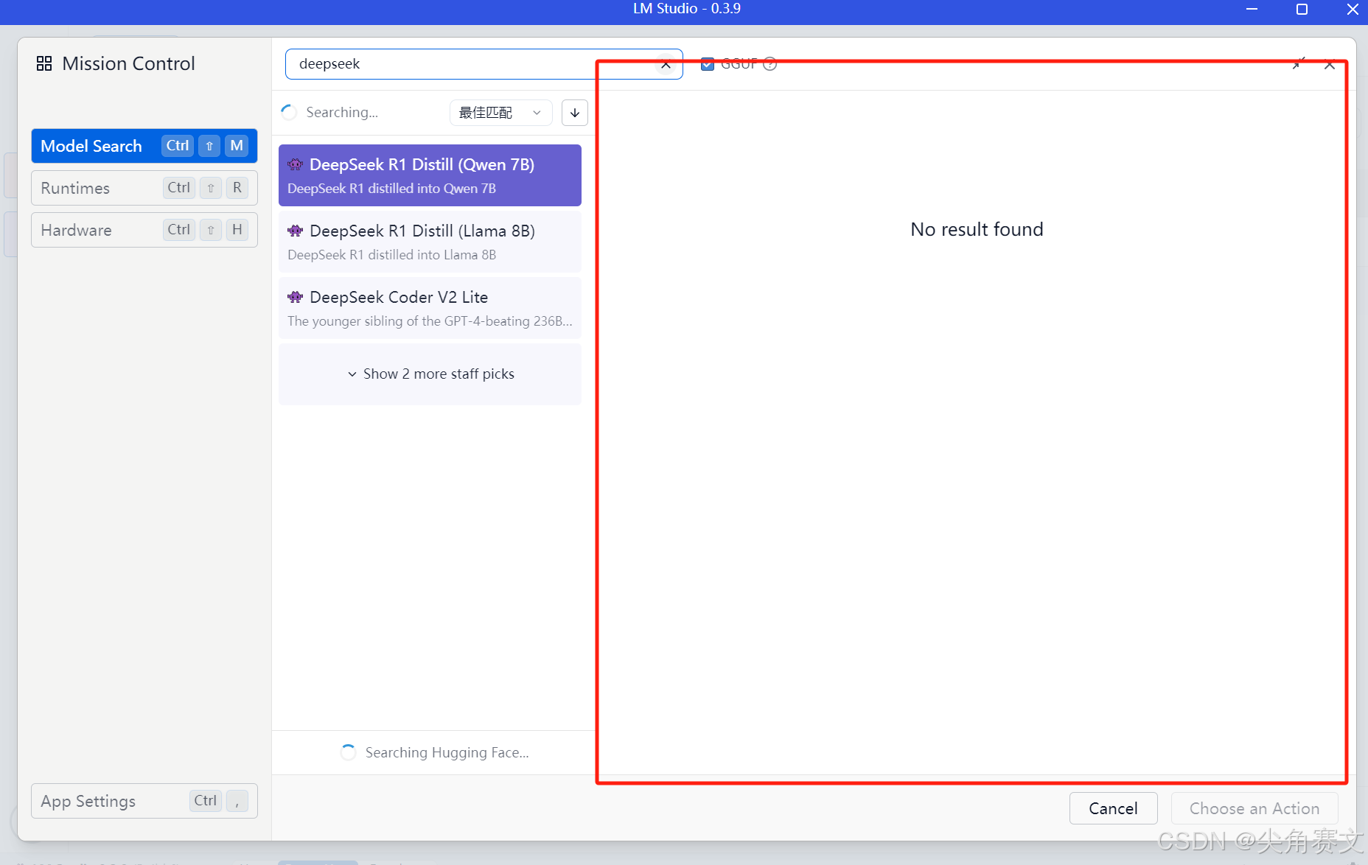
Task: Select the Model Search tab
Action: tap(144, 146)
